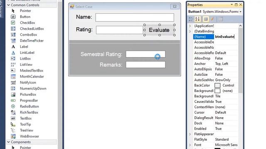The image size is (266, 149).
Task: Select the RichTextBox control
Action: [29, 113]
